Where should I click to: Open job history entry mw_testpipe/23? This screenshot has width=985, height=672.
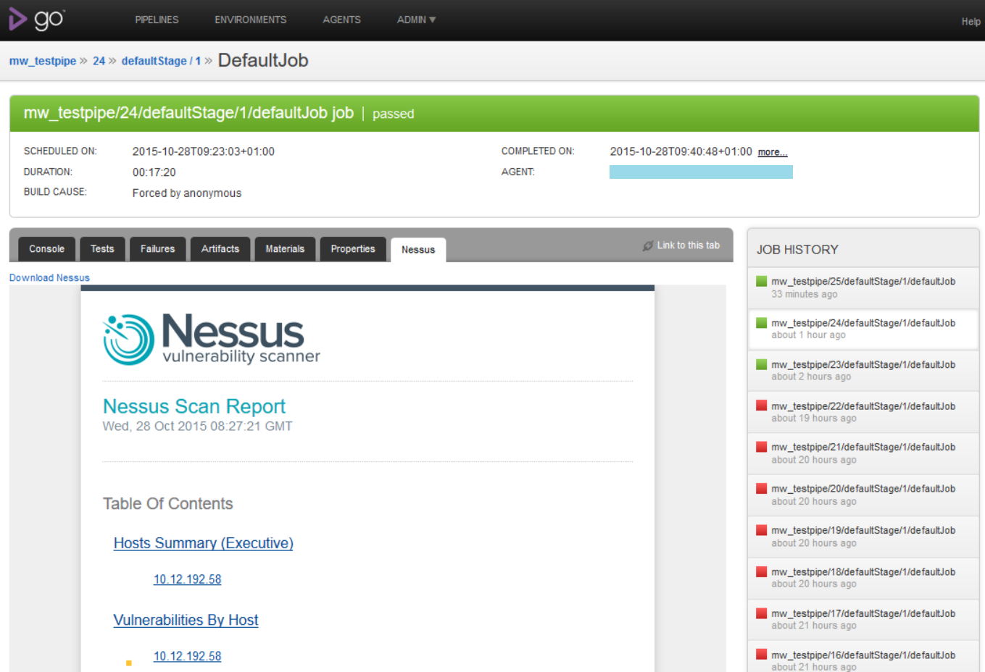pyautogui.click(x=863, y=365)
